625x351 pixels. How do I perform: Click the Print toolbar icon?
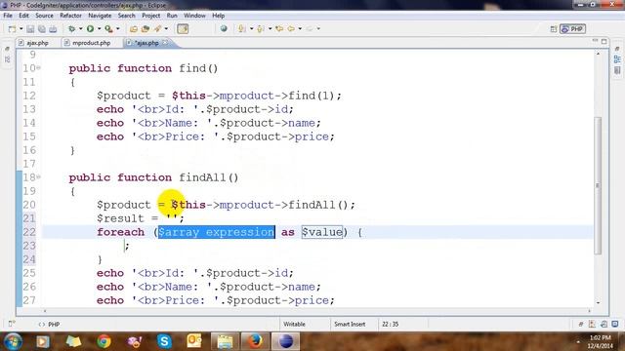click(53, 29)
